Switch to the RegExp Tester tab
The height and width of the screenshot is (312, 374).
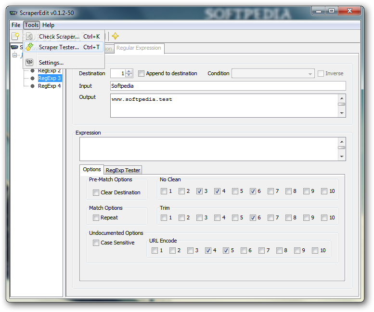[123, 170]
